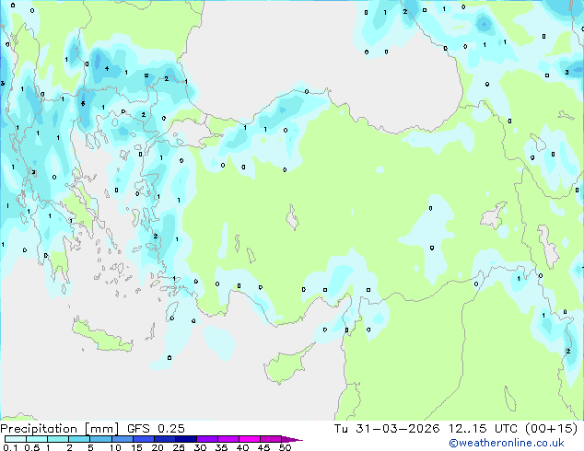Click the 1–2 mm legend swatch
This screenshot has height=451, width=584.
click(x=58, y=439)
